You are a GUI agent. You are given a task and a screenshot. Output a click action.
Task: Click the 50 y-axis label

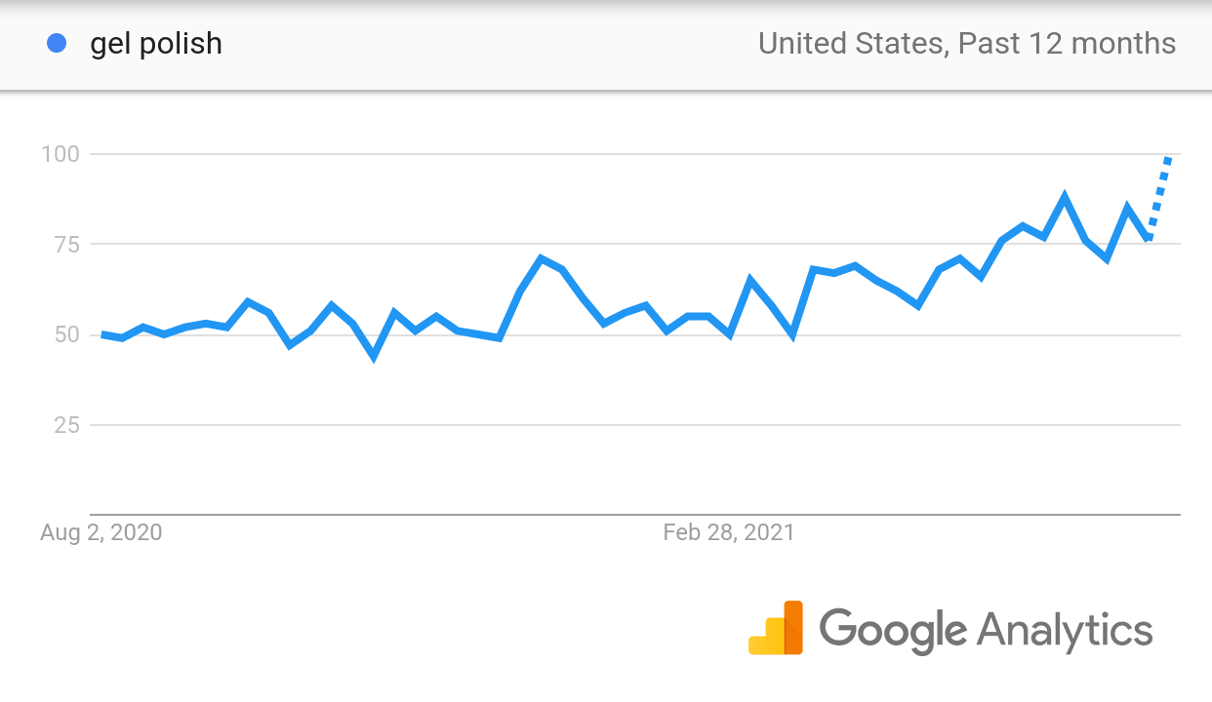coord(65,334)
